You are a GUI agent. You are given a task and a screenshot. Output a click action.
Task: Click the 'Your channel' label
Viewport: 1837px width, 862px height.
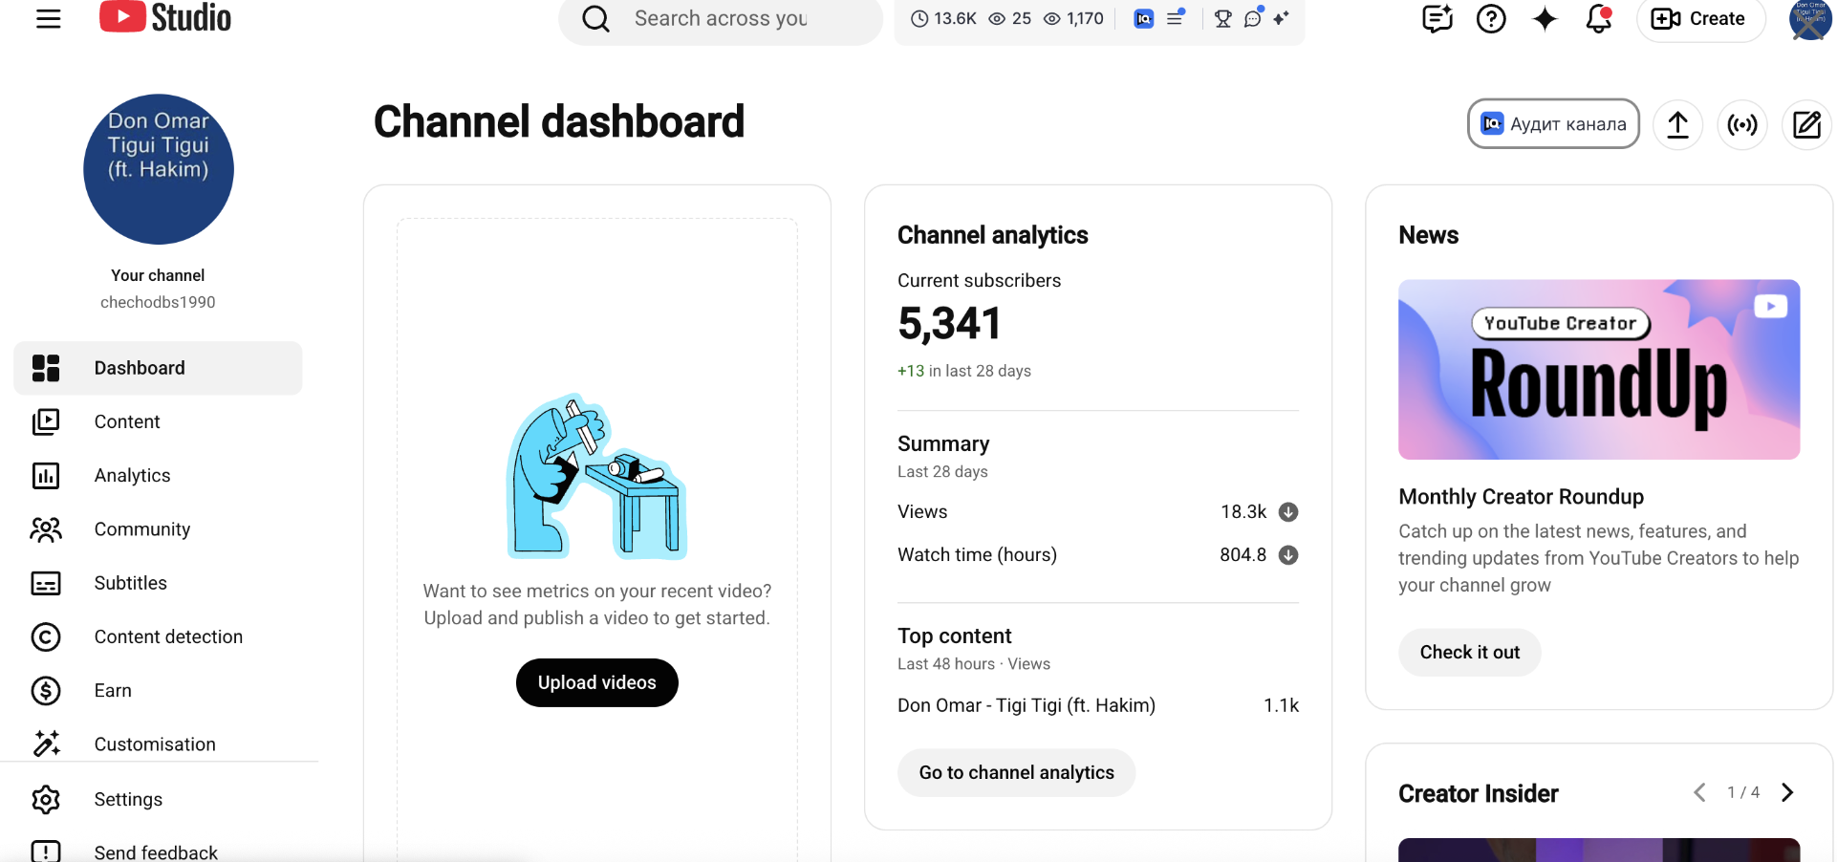click(x=158, y=275)
